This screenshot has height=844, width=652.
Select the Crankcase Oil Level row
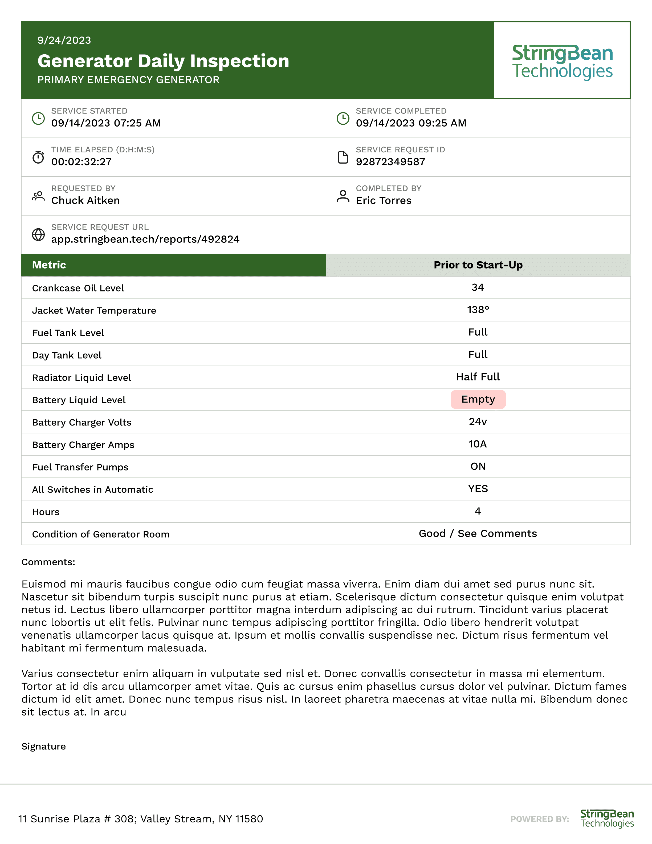point(326,287)
